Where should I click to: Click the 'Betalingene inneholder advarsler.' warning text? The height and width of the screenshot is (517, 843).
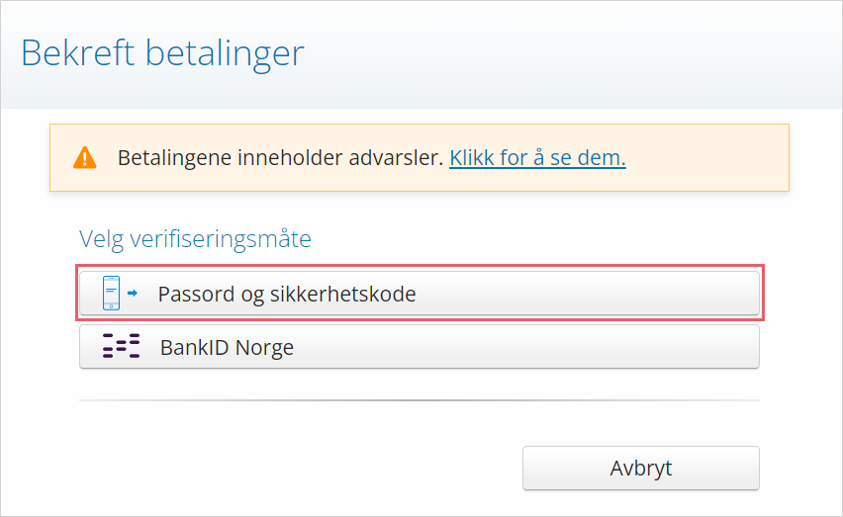(x=281, y=158)
